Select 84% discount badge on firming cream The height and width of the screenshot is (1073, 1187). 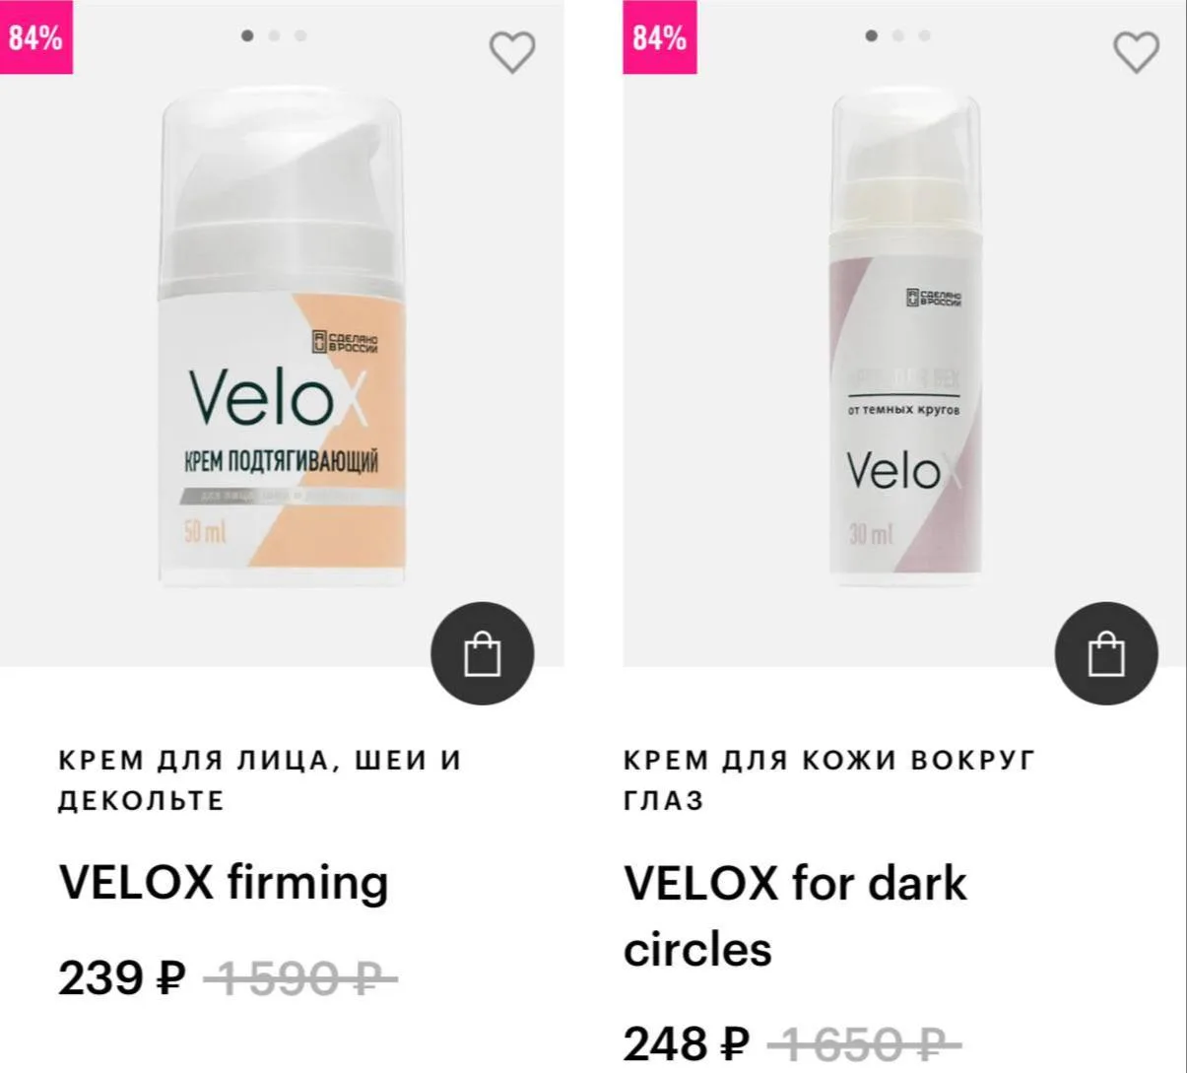[35, 37]
